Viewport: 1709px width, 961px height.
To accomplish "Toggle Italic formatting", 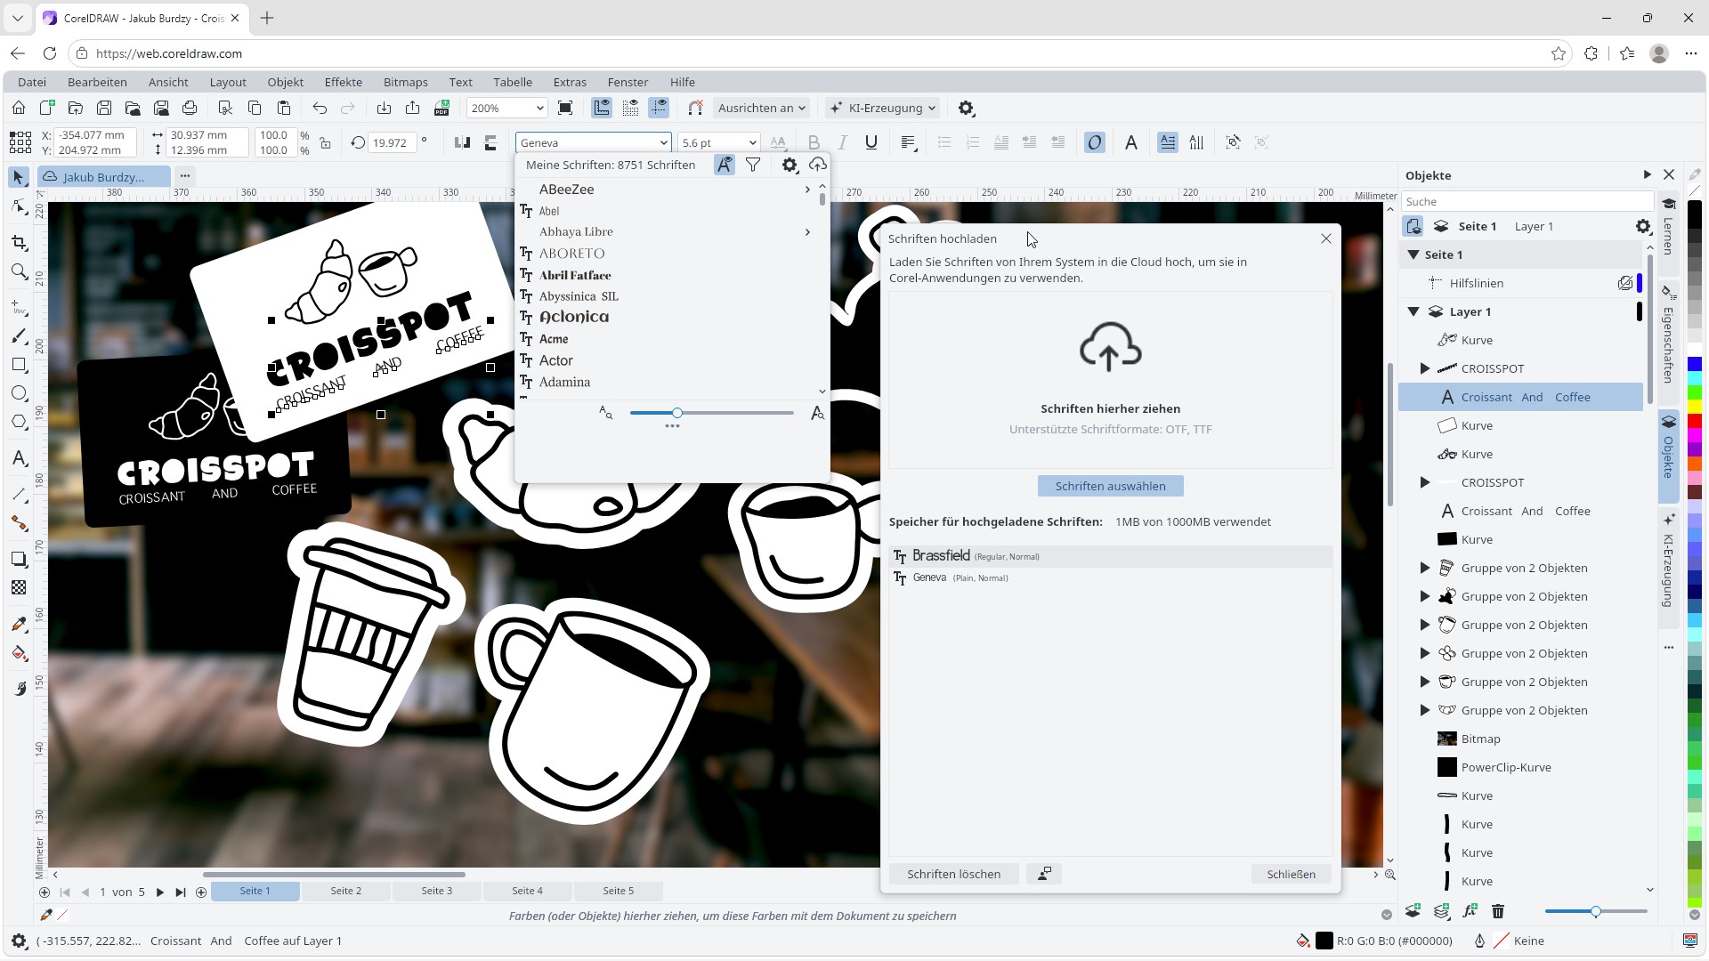I will coord(842,142).
